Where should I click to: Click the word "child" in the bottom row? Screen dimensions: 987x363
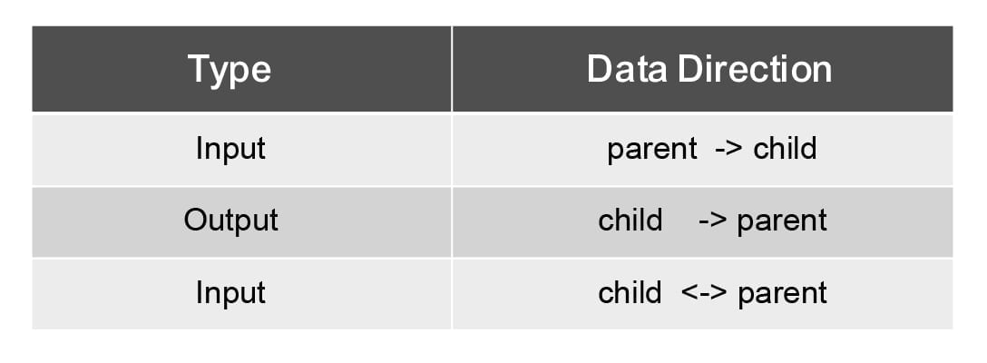click(x=630, y=293)
